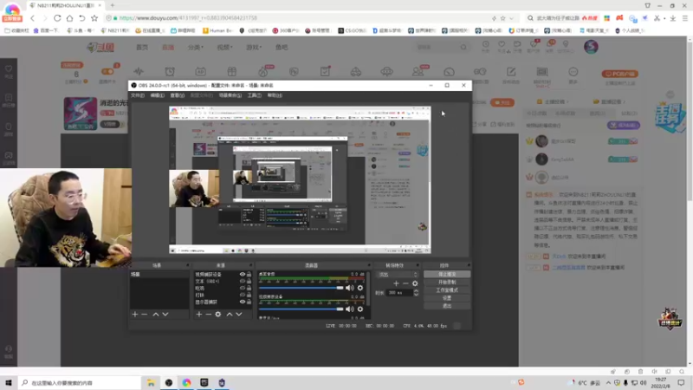The image size is (693, 390).
Task: Open the OBS 编辑 menu
Action: pyautogui.click(x=157, y=95)
